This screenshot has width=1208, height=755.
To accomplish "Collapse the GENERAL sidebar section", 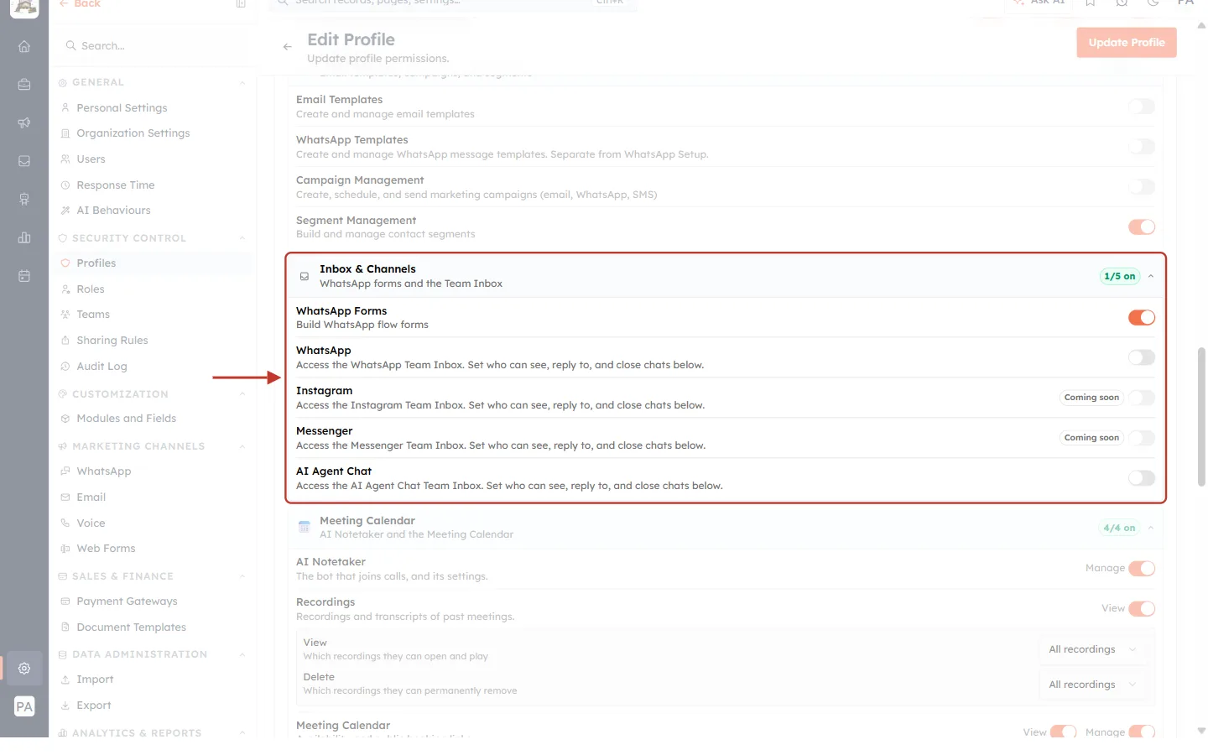I will click(242, 83).
